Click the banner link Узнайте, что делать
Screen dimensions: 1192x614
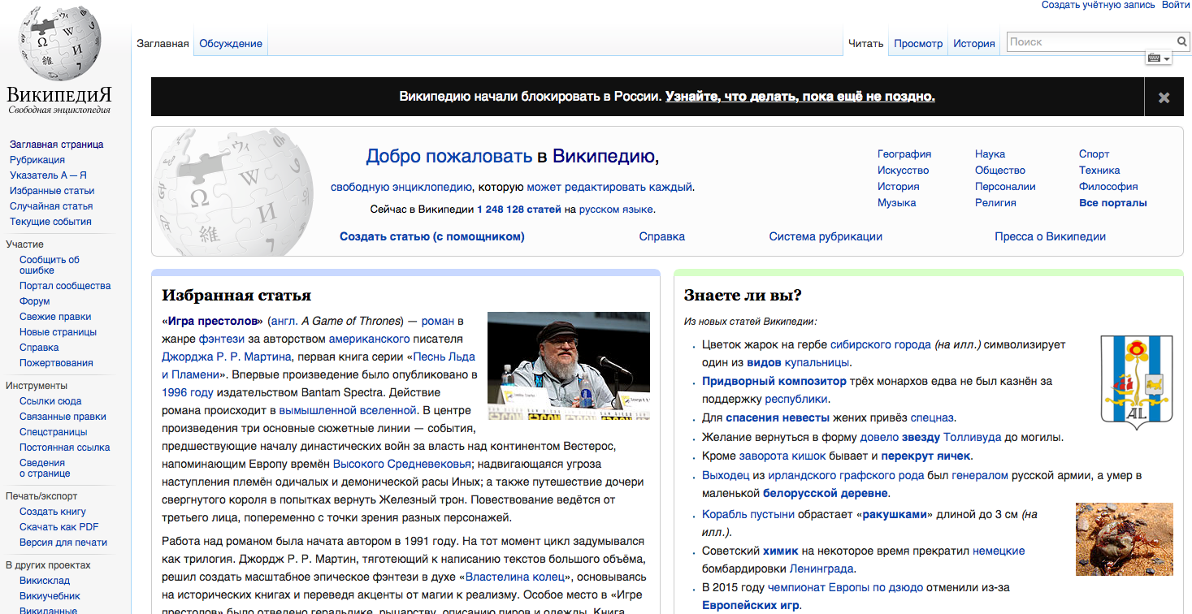[800, 97]
